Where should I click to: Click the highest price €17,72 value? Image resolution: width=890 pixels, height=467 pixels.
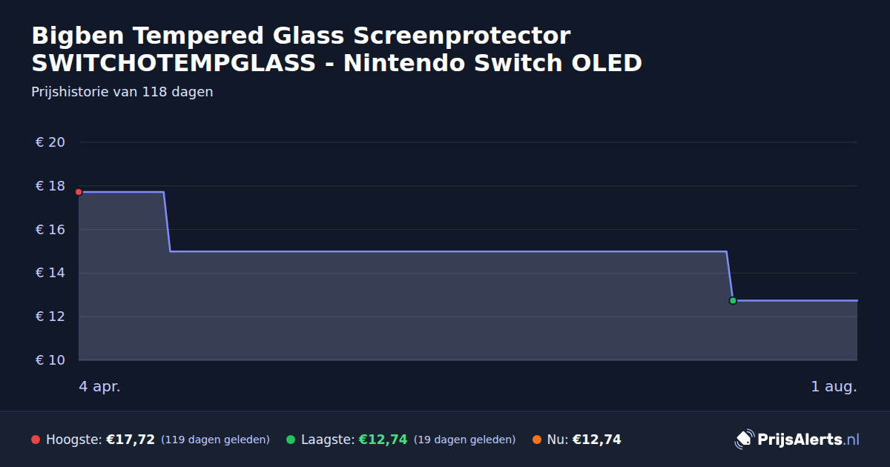click(131, 440)
